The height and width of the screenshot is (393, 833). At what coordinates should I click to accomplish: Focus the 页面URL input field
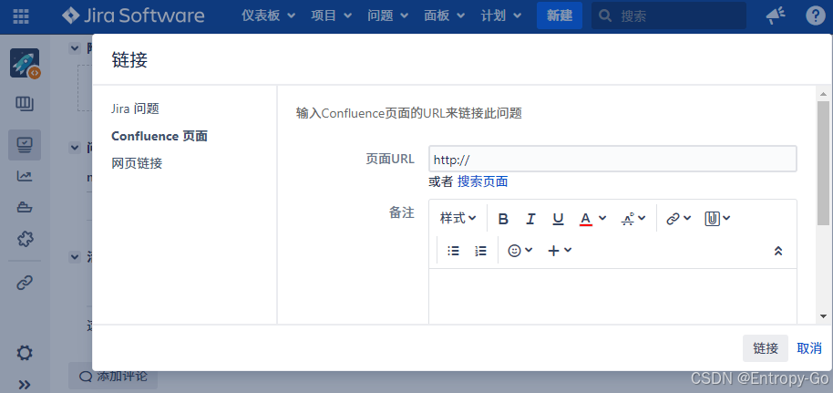point(612,159)
